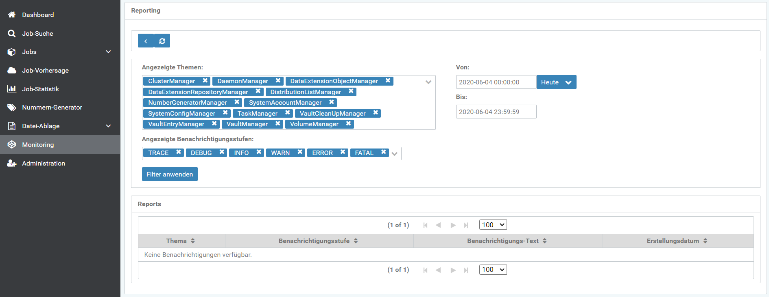Click the refresh icon button

pyautogui.click(x=162, y=41)
